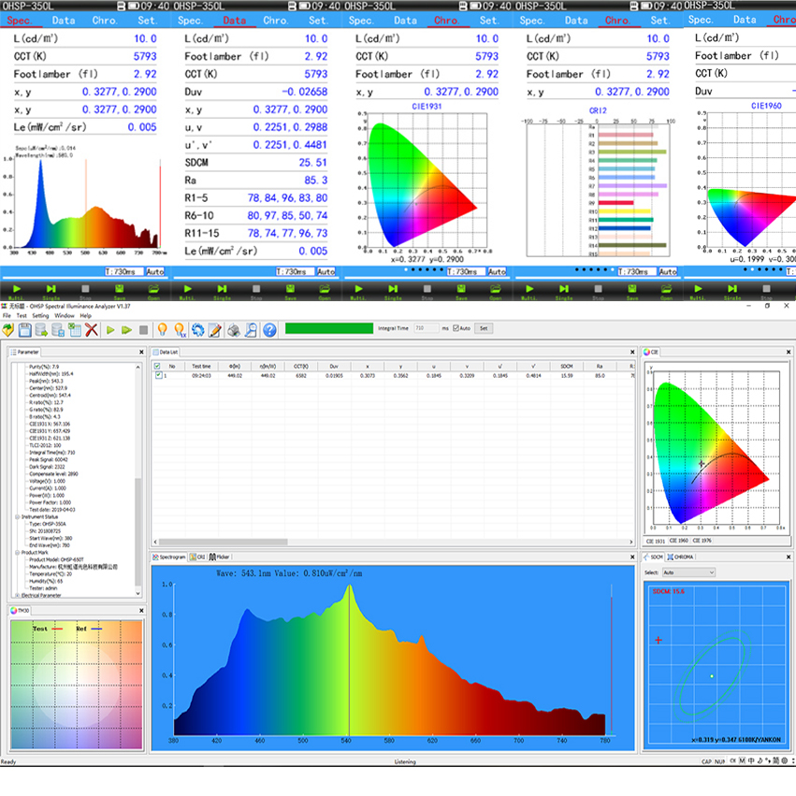
Task: Toggle the Auto checkbox near T:730ms display
Action: pos(155,270)
